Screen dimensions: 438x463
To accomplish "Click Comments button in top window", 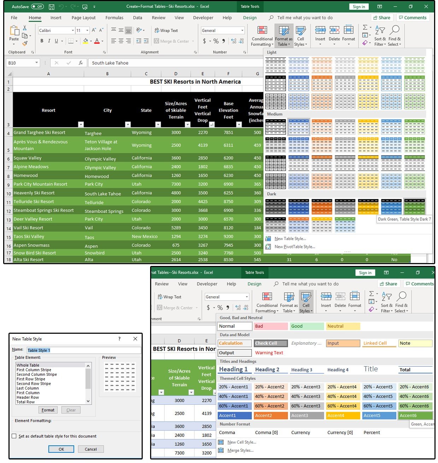I will [413, 18].
